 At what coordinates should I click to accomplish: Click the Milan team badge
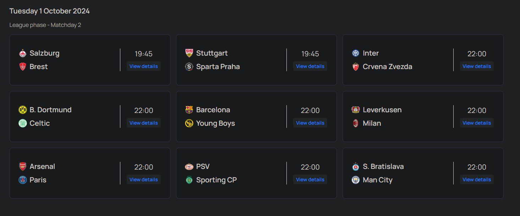coord(356,124)
